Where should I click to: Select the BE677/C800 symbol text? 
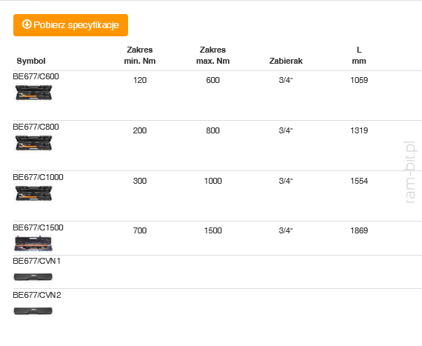point(36,127)
